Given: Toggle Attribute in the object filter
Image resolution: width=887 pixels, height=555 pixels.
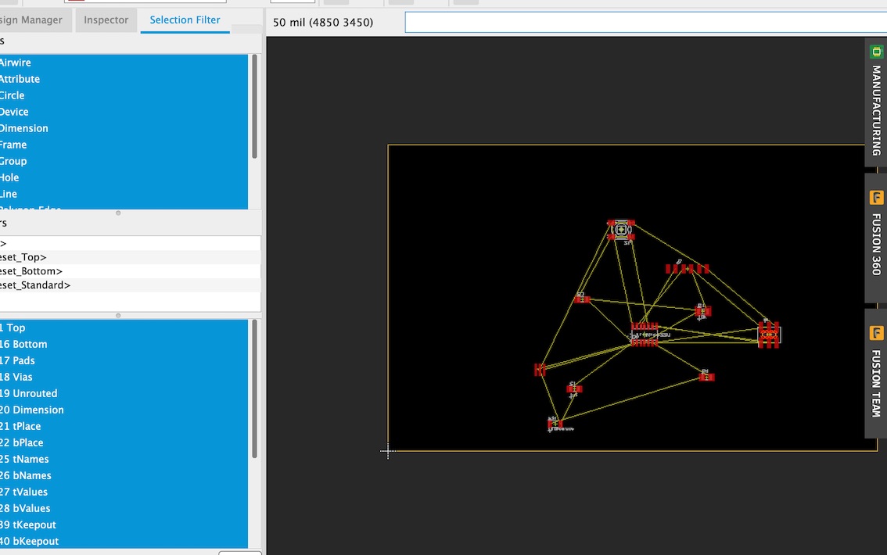Looking at the screenshot, I should coord(124,79).
